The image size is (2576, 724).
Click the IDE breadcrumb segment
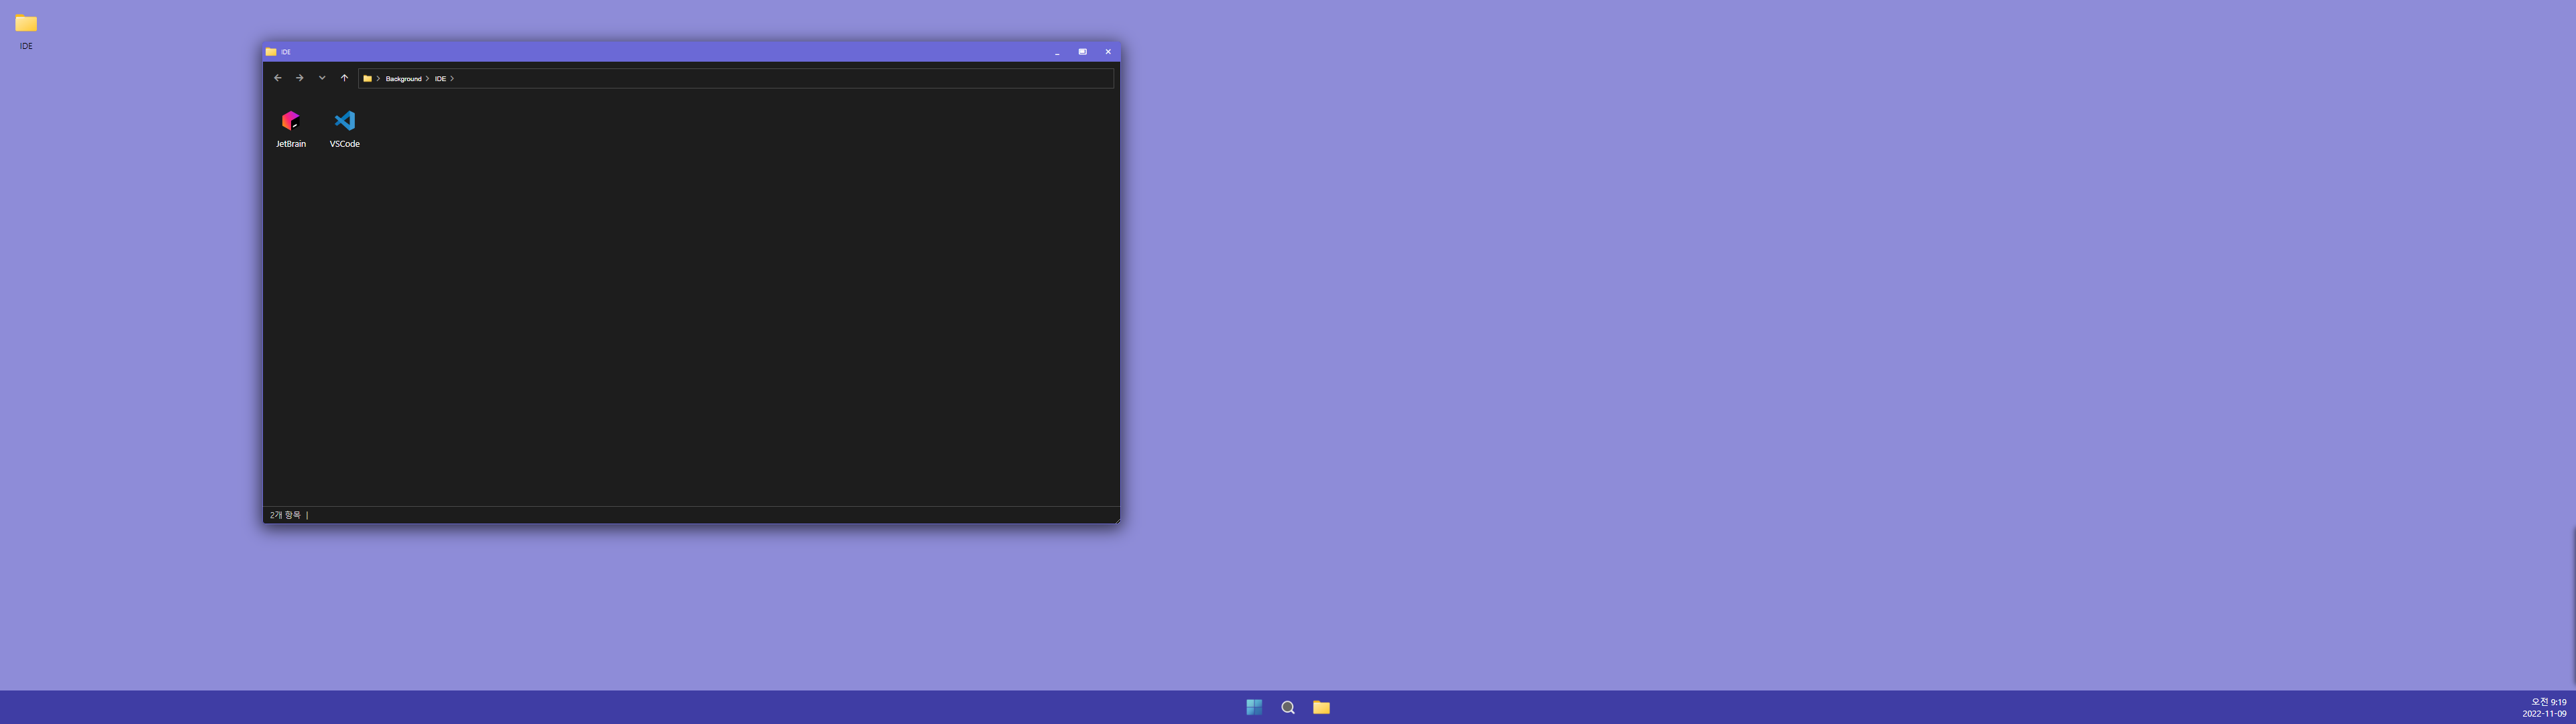(x=440, y=78)
